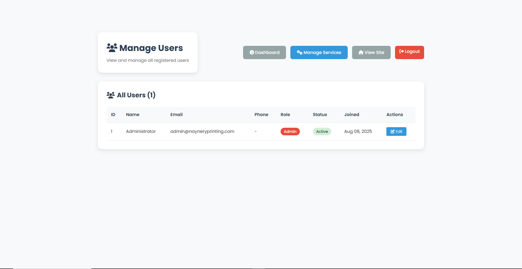522x269 pixels.
Task: Navigate to Manage Services
Action: point(319,52)
